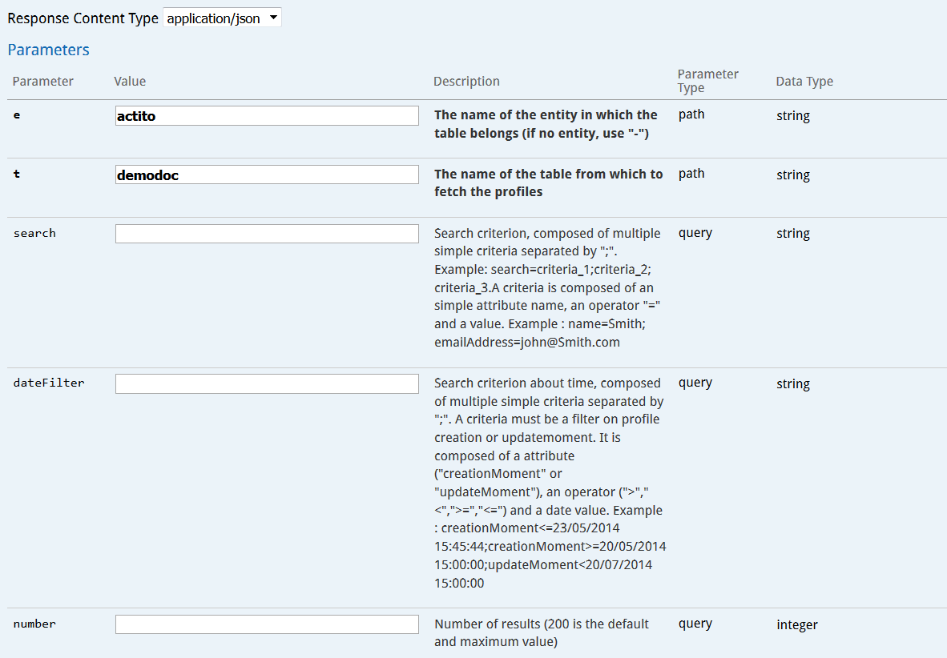Click the Description column header
The image size is (947, 658).
click(x=466, y=82)
